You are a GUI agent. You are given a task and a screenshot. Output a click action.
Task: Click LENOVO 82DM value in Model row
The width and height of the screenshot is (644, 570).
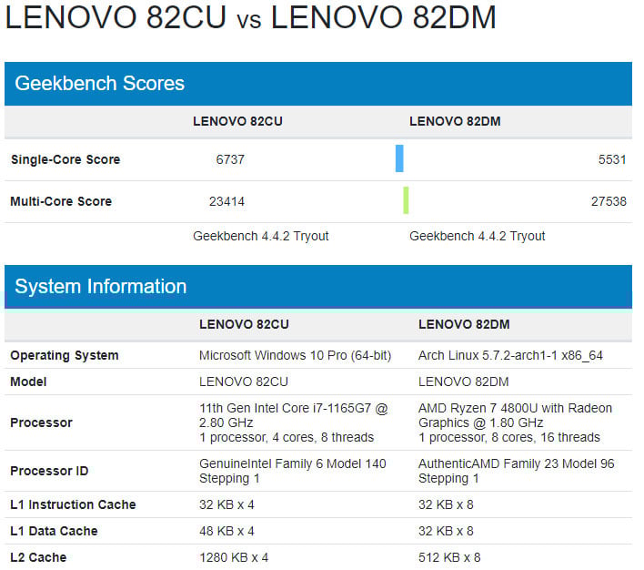pyautogui.click(x=464, y=382)
